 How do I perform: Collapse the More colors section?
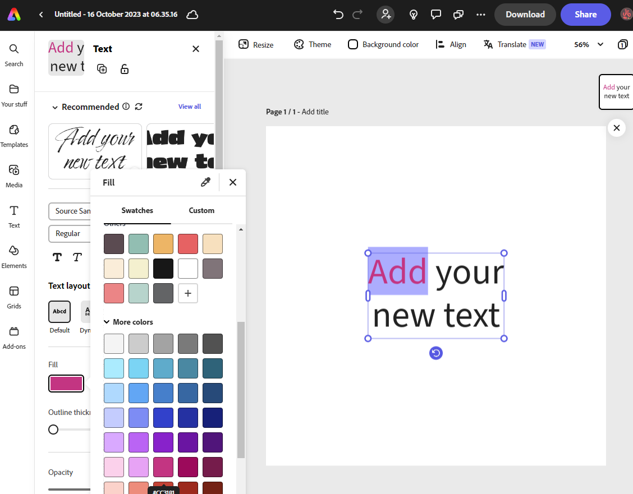click(107, 322)
